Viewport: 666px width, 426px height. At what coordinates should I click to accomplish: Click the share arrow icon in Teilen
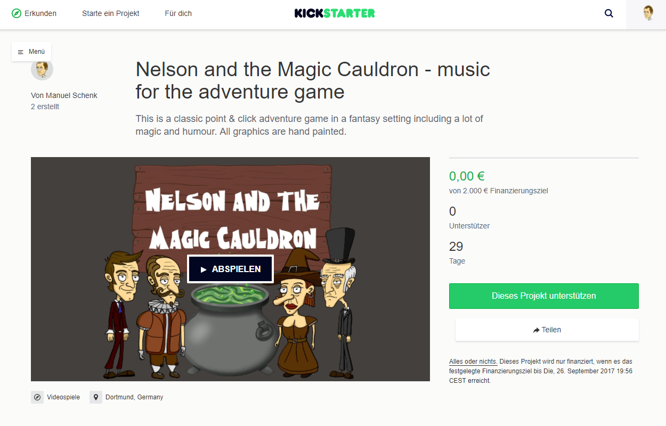click(x=536, y=330)
